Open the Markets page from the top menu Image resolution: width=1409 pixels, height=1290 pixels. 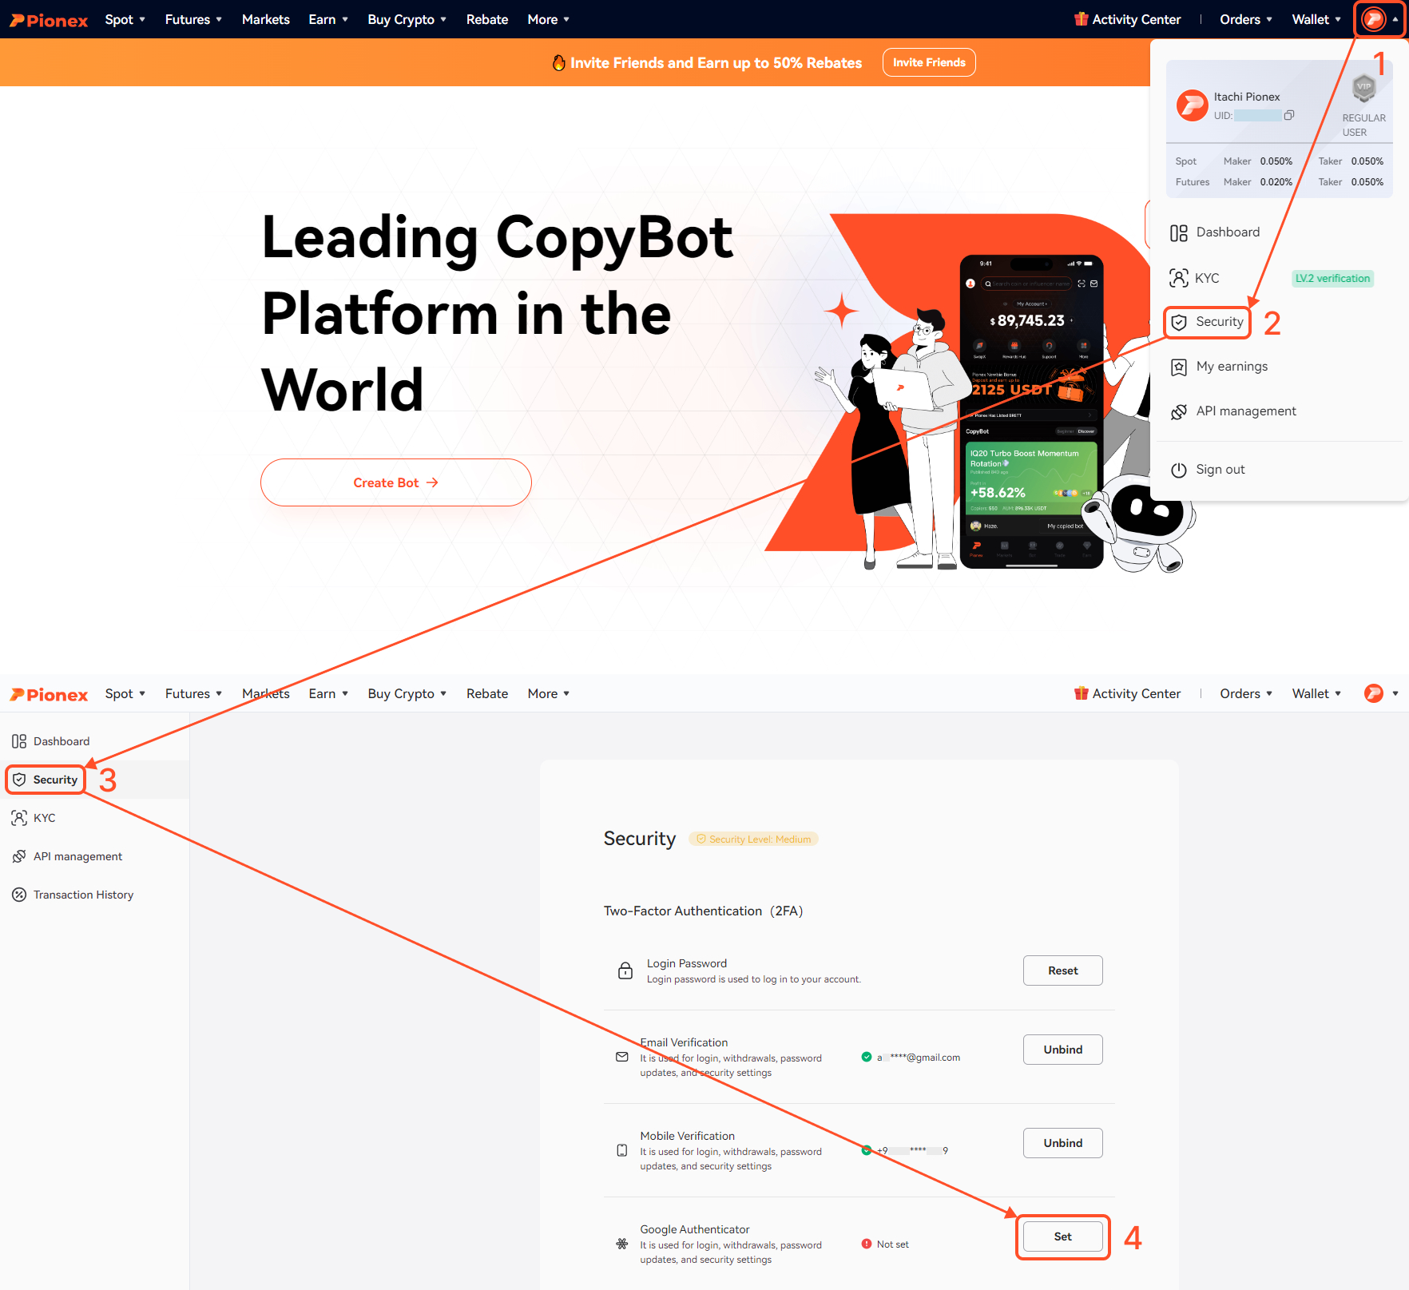point(265,19)
